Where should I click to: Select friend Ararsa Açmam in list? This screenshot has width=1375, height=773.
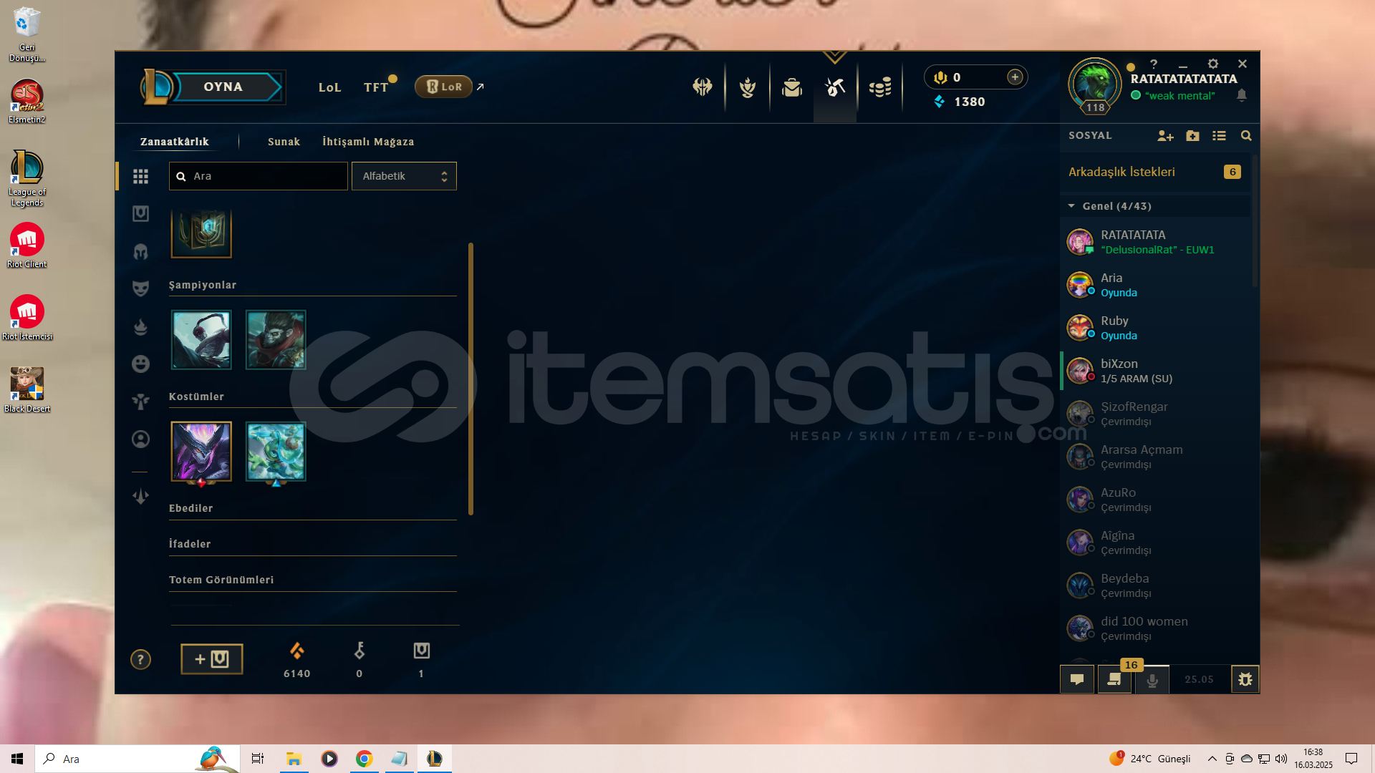click(1156, 457)
